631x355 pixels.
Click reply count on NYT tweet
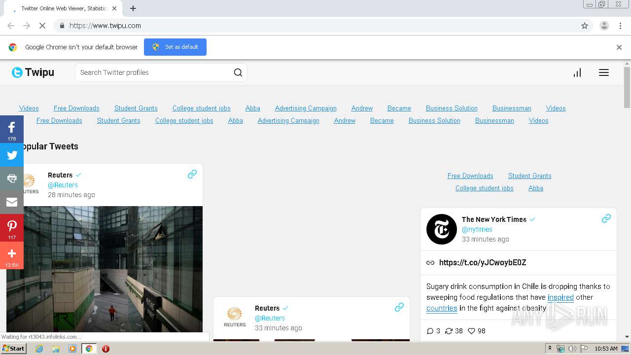[433, 331]
